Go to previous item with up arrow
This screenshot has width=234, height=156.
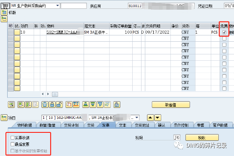point(150,118)
